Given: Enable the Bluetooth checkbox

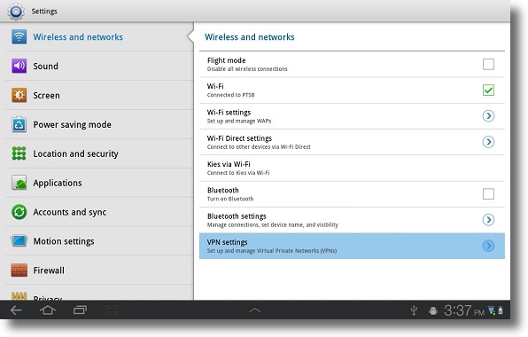Looking at the screenshot, I should [x=488, y=193].
